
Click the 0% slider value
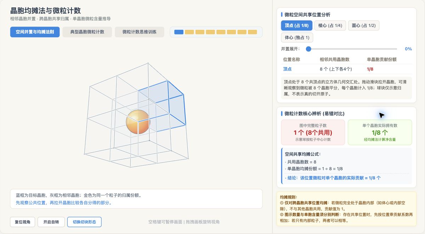[408, 49]
